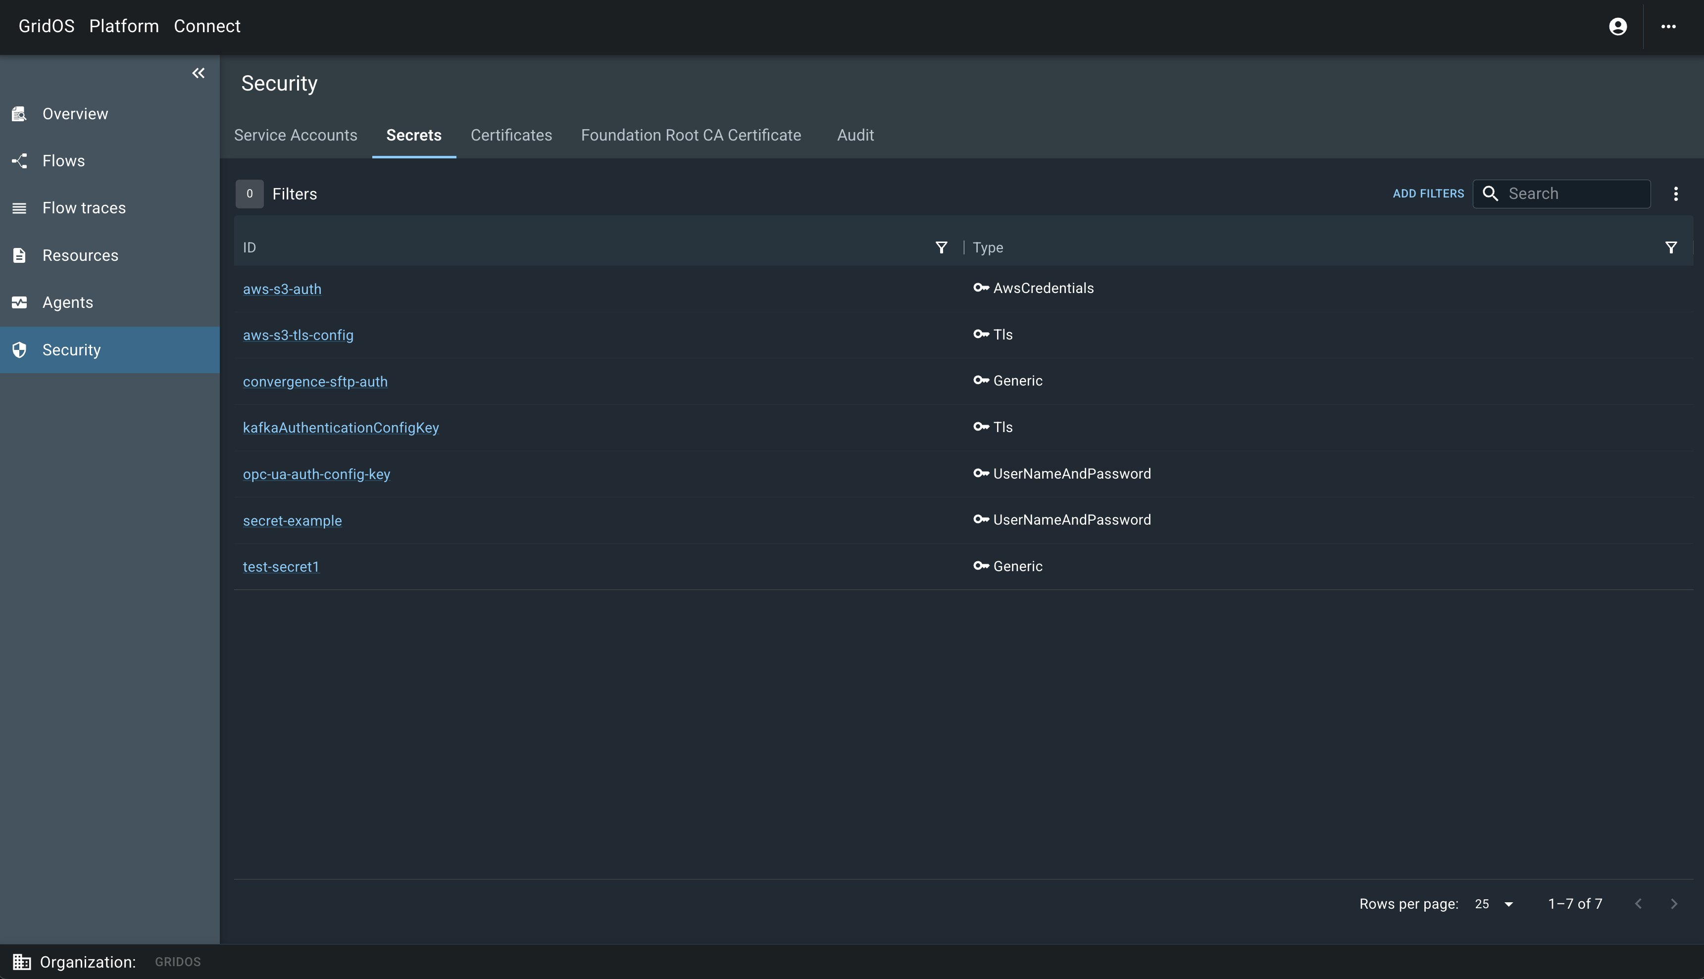Filter the Type column with funnel icon
The height and width of the screenshot is (979, 1704).
[x=1671, y=247]
